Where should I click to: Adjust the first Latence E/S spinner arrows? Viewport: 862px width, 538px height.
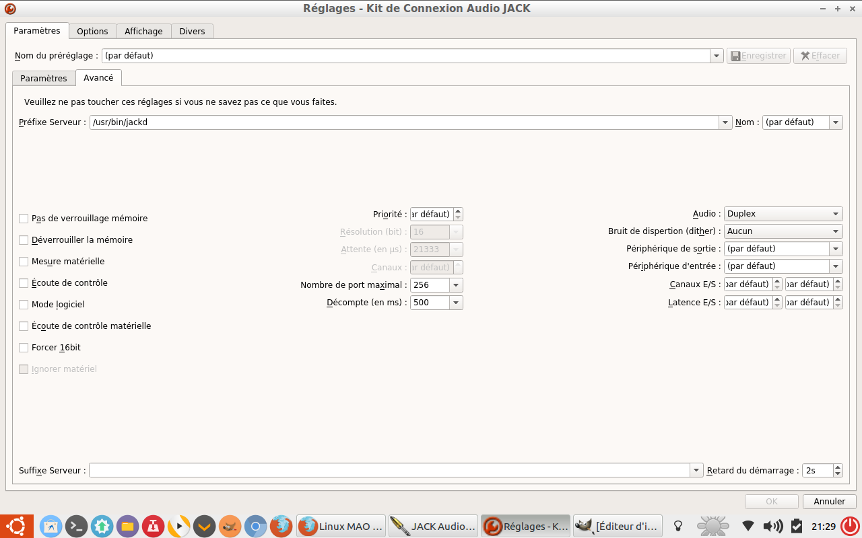tap(777, 303)
